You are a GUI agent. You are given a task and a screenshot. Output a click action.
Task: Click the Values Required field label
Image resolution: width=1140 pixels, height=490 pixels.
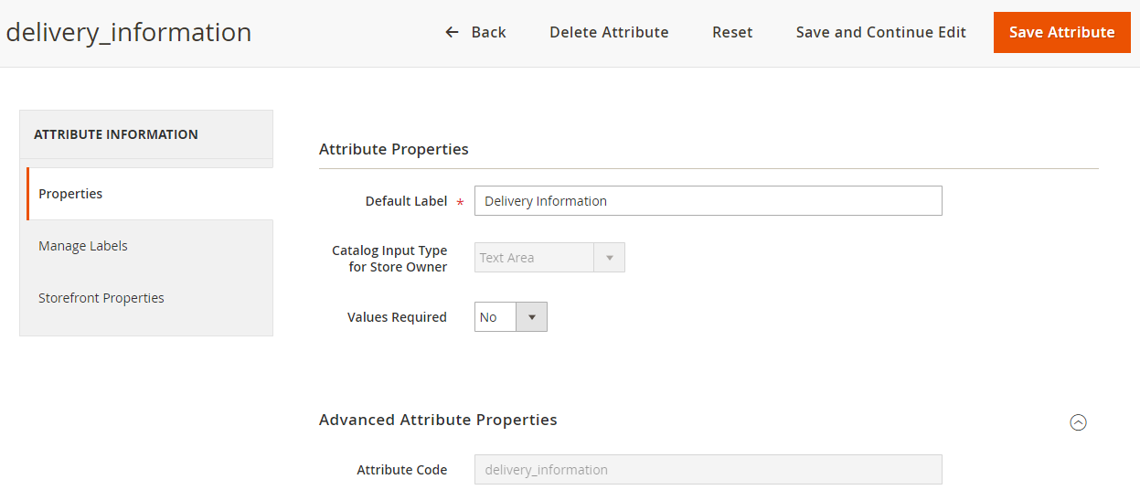click(397, 317)
